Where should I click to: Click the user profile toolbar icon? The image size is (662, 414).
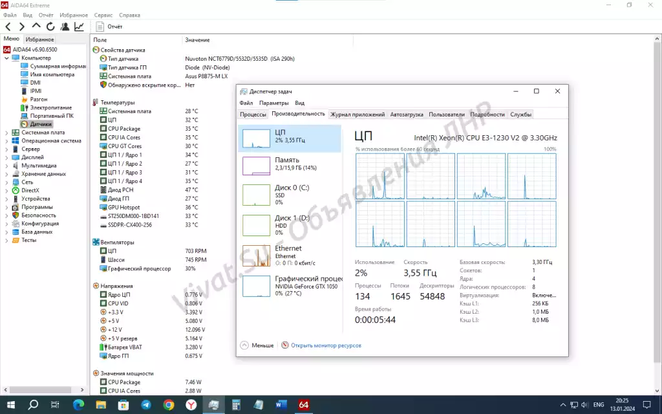point(65,27)
